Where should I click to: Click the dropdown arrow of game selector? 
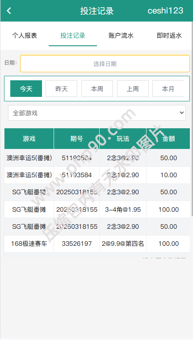[182, 113]
